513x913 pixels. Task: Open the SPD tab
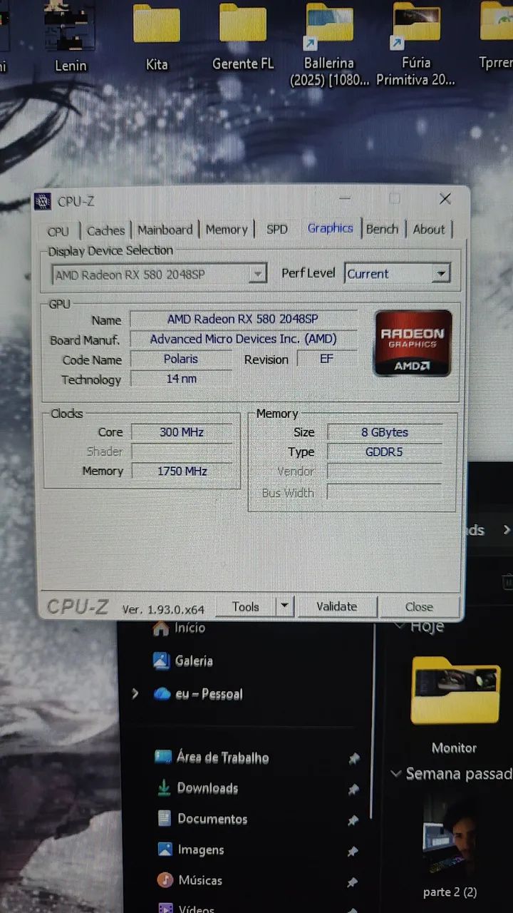[x=277, y=229]
